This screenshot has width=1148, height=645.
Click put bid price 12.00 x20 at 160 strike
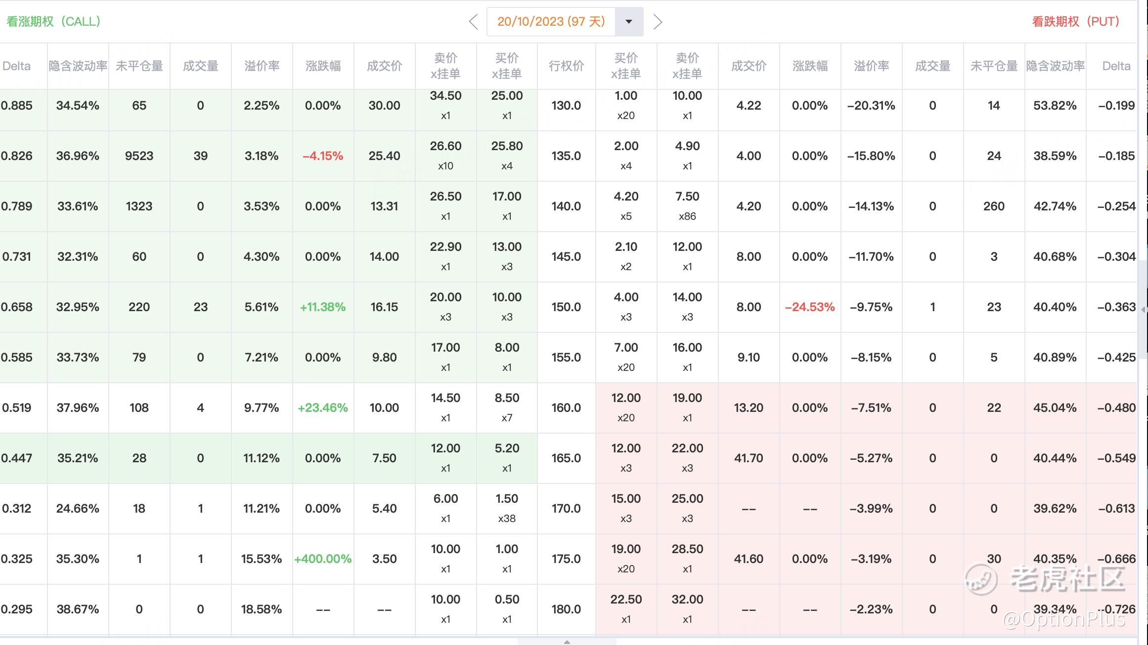tap(626, 407)
